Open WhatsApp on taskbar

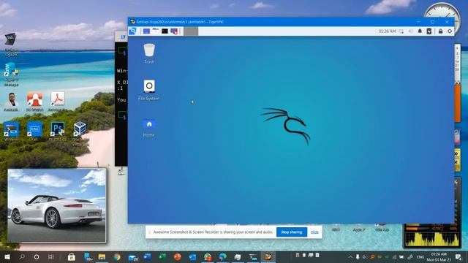tap(208, 256)
